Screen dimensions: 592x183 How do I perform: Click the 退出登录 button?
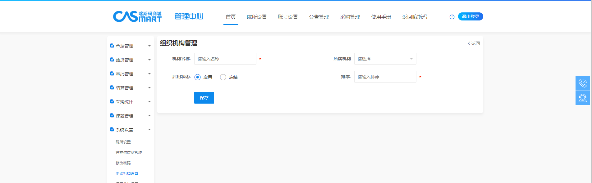point(470,16)
